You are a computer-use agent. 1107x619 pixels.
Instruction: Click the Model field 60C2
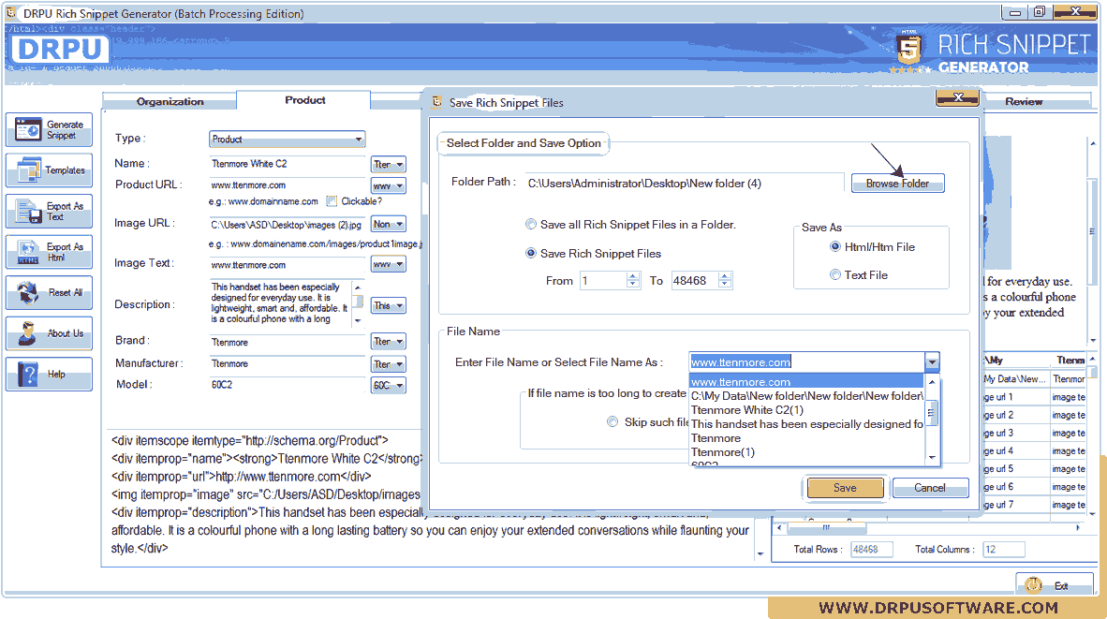point(288,385)
